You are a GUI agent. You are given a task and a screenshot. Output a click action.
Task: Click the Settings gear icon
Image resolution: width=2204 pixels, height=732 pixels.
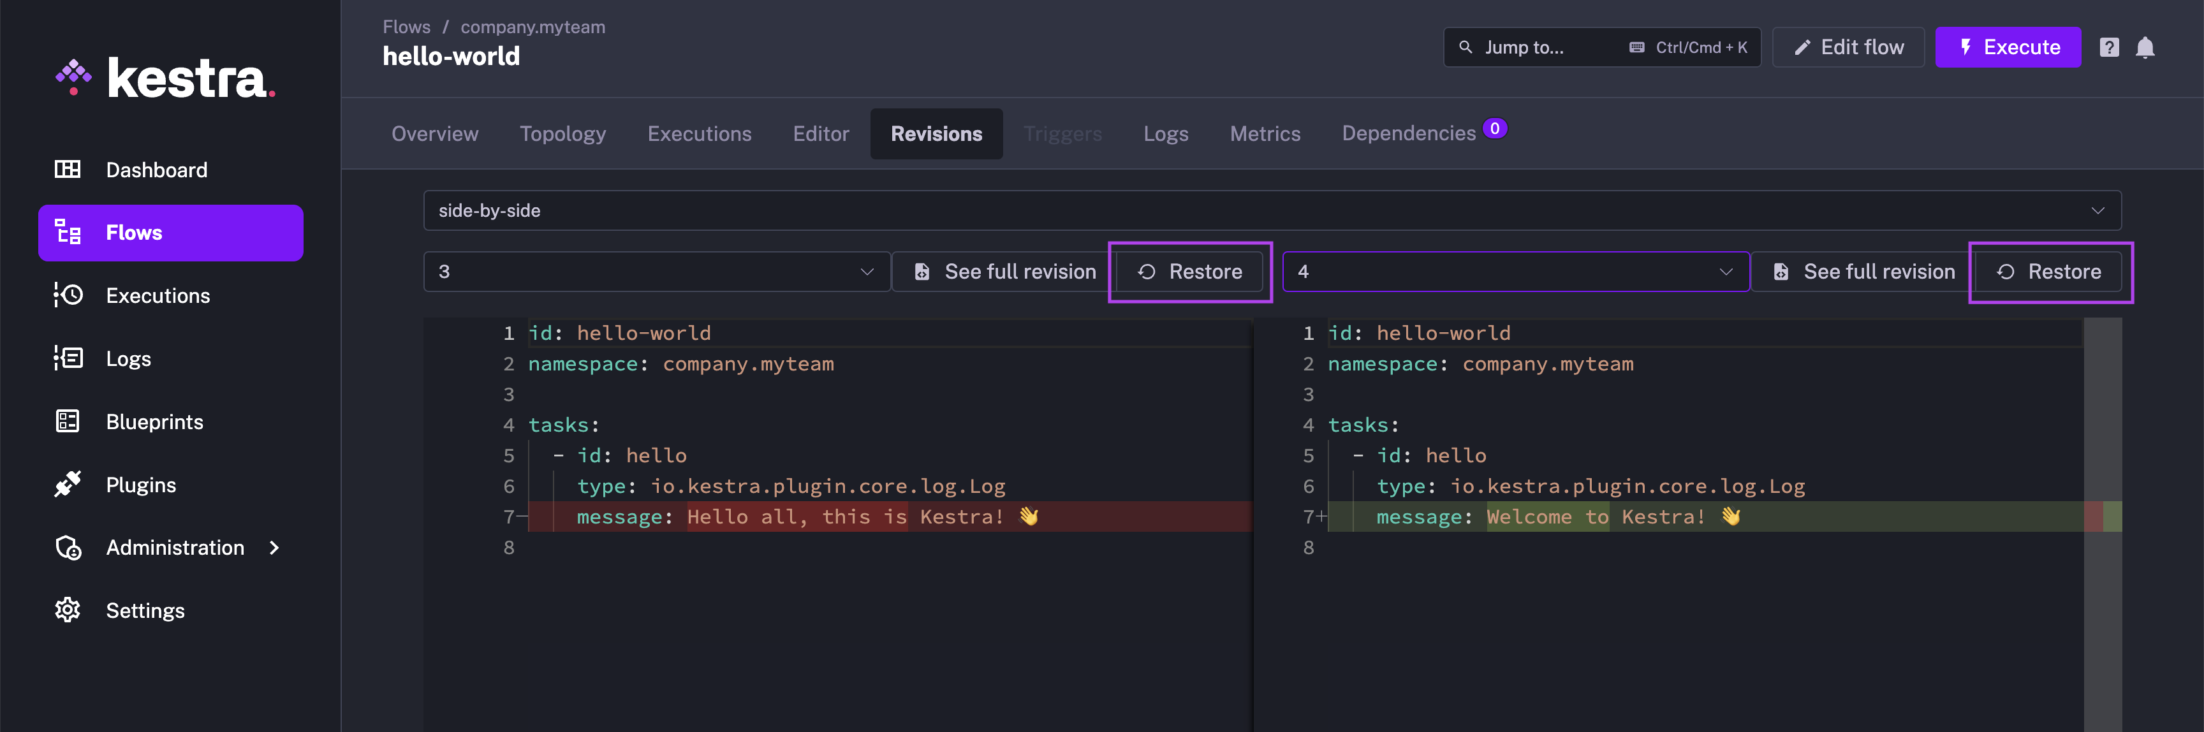(x=68, y=610)
